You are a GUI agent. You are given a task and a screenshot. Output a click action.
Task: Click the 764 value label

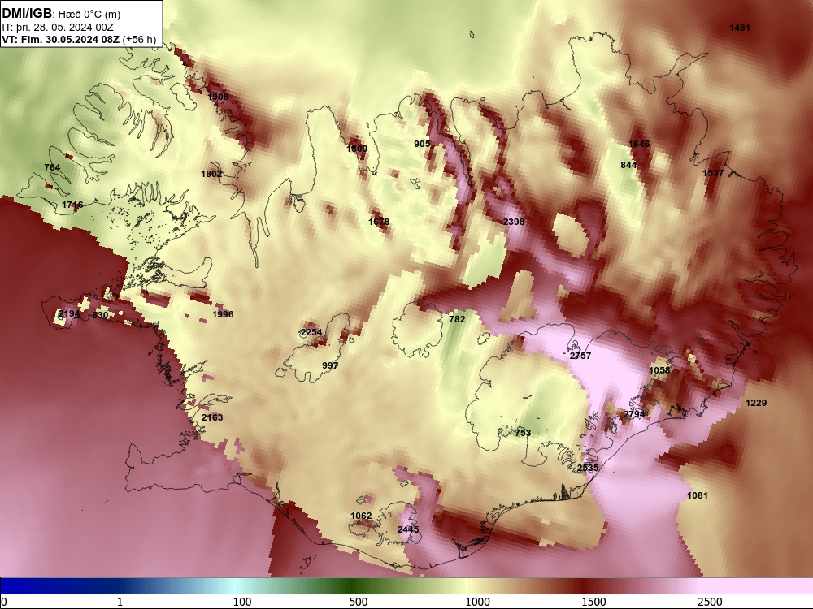pyautogui.click(x=52, y=167)
